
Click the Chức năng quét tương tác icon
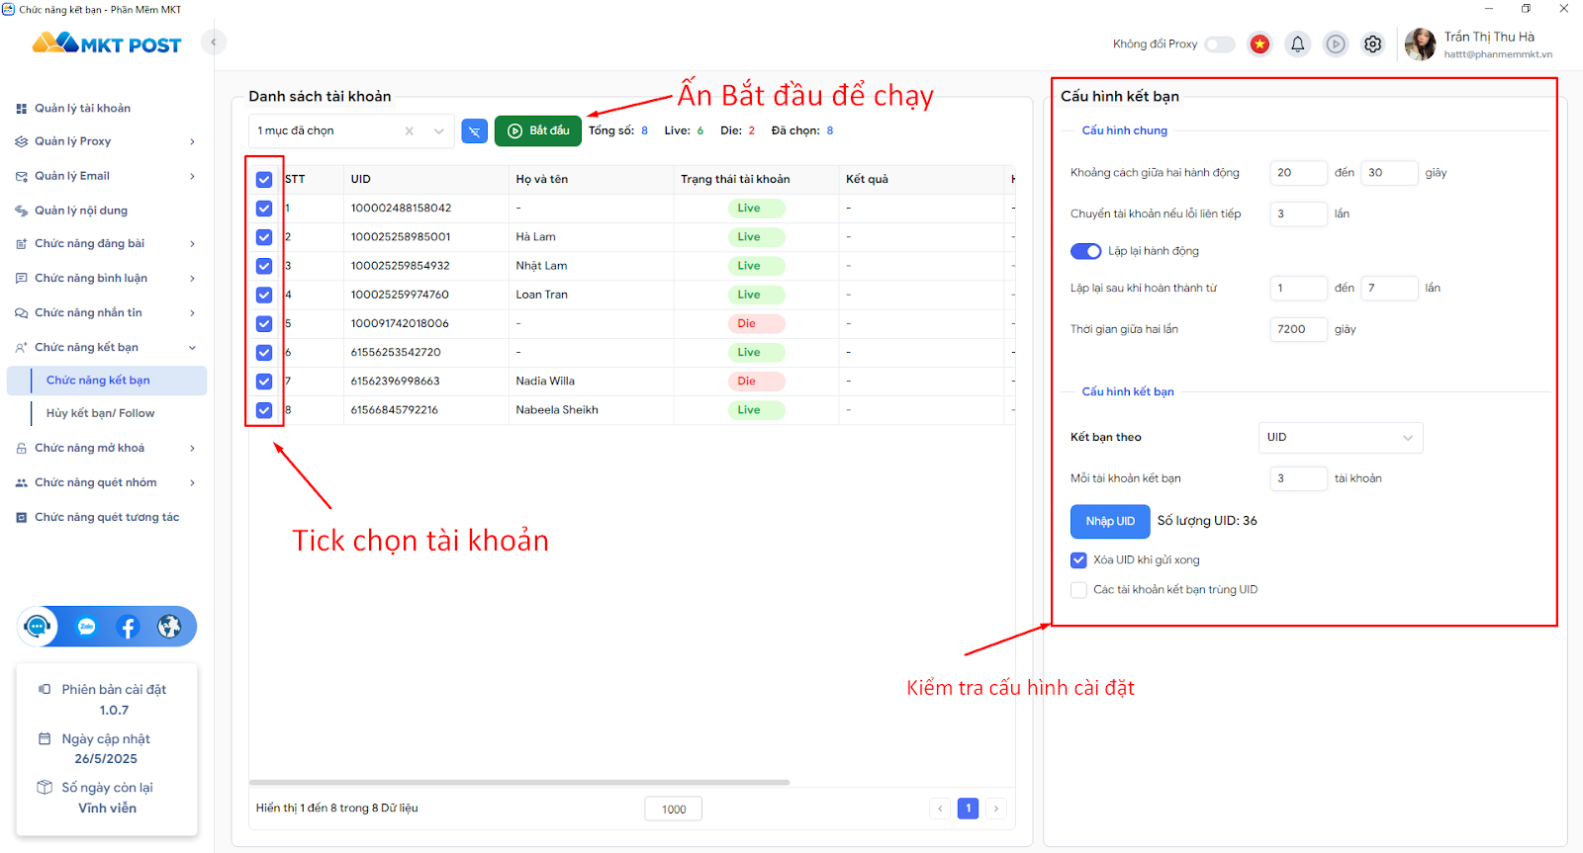tap(22, 518)
